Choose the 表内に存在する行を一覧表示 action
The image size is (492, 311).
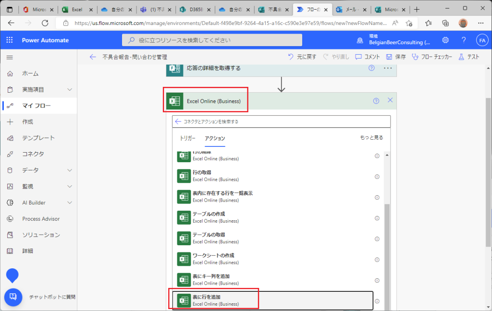coord(273,197)
